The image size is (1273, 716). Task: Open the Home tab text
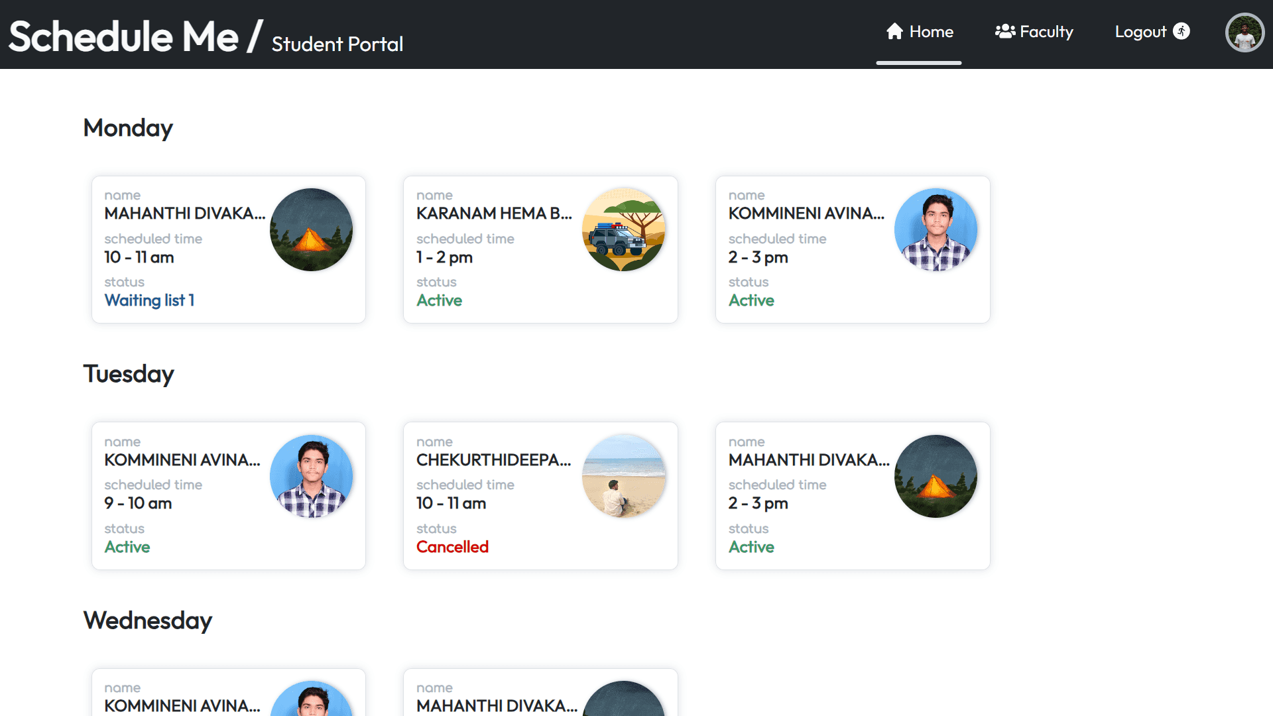(931, 31)
